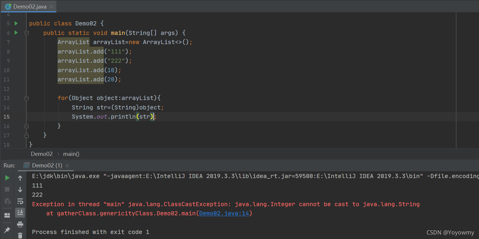Click the run gutter arrow beside main method
Viewport: 479px width, 239px height.
pyautogui.click(x=16, y=33)
